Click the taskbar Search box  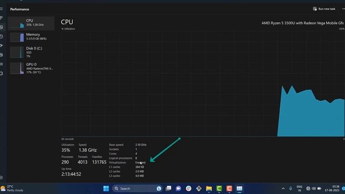coord(137,189)
